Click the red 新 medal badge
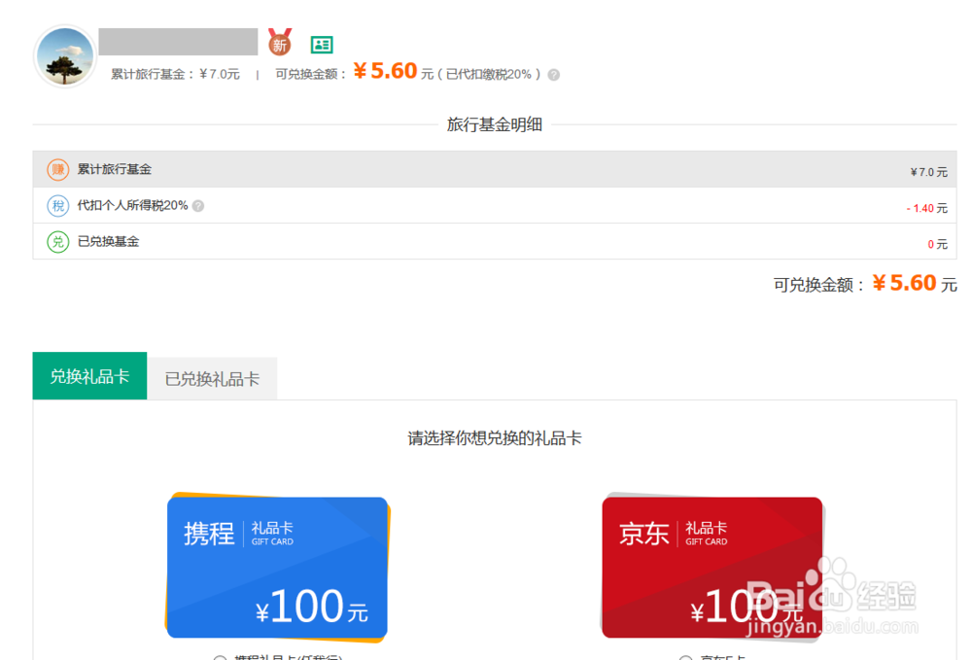 coord(280,42)
